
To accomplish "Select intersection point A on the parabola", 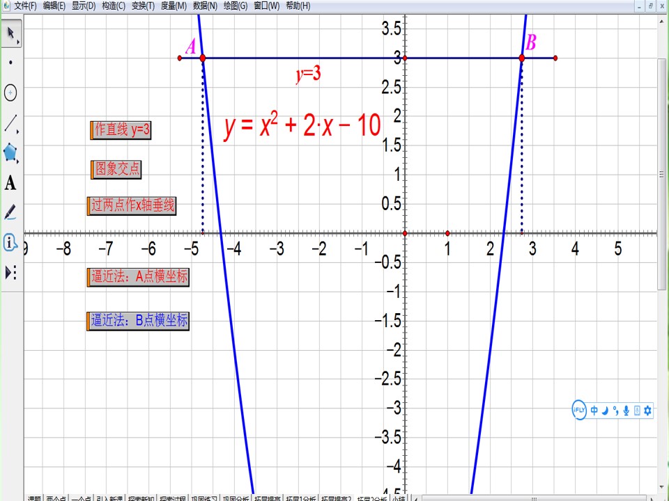I will coord(203,58).
